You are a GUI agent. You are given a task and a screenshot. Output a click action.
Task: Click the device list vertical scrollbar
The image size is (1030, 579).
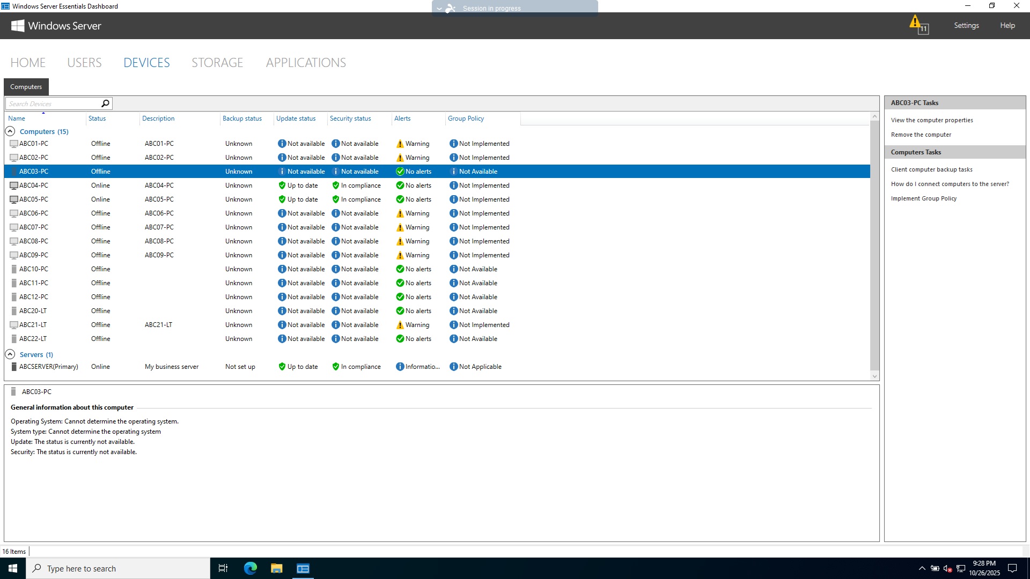point(874,246)
